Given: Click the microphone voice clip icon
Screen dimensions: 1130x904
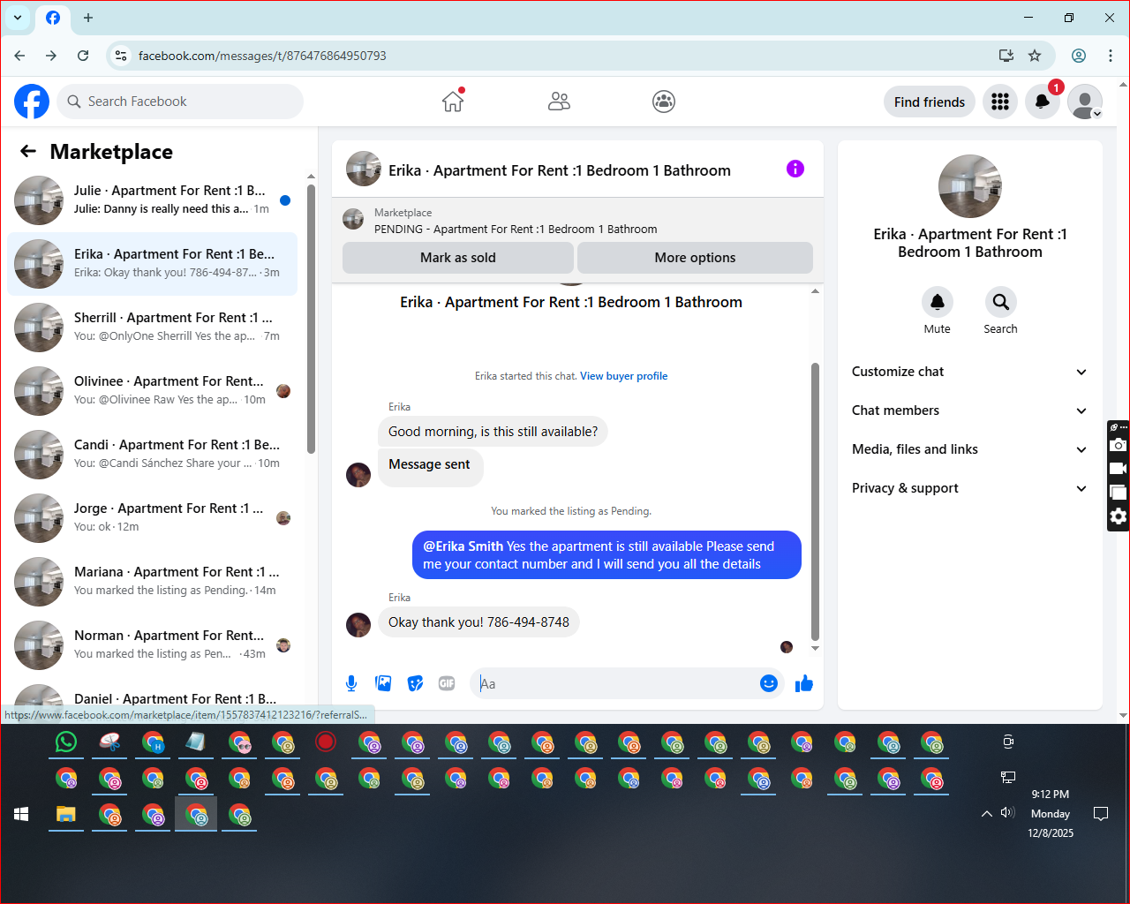Looking at the screenshot, I should pyautogui.click(x=351, y=683).
